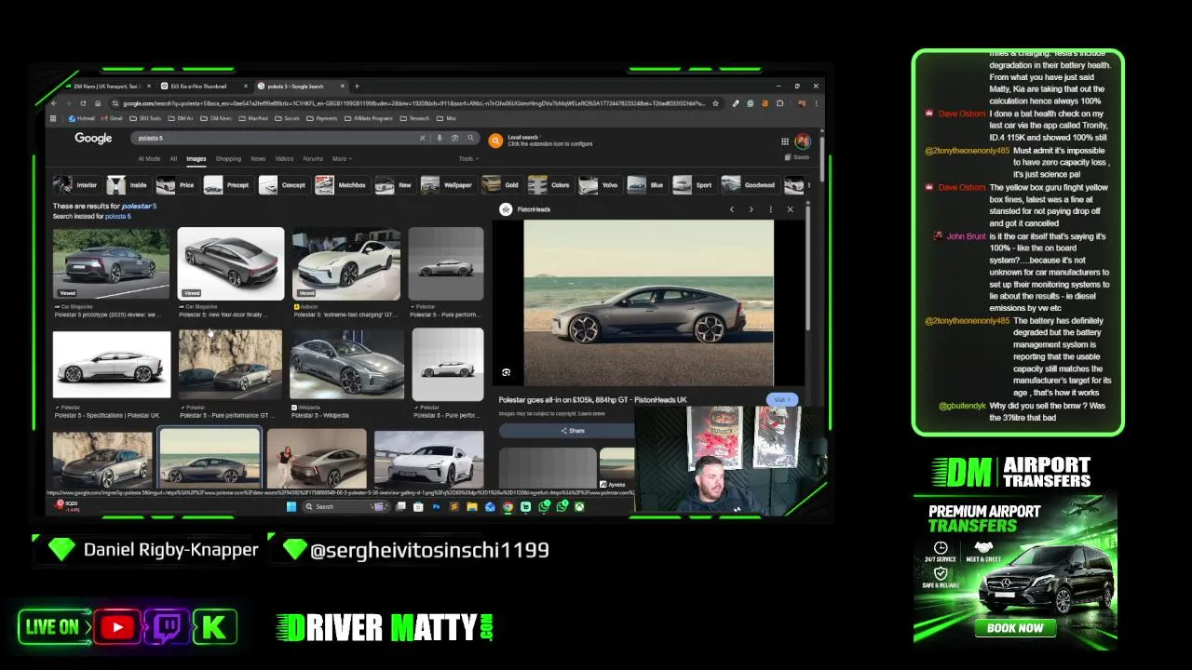Screen dimensions: 1192x670
Task: Clear the search box with X
Action: point(422,138)
